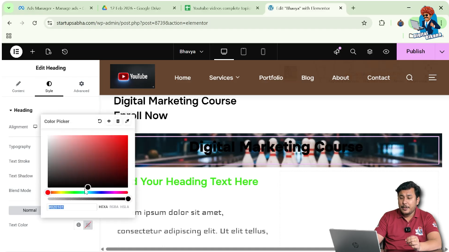Select HSLA color format

(x=125, y=207)
